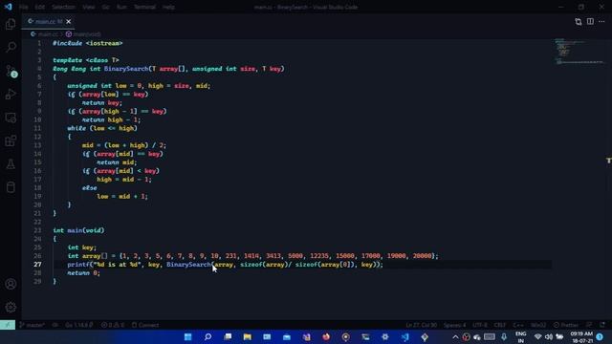Click the microphone icon in system tray
This screenshot has width=612, height=344.
[504, 337]
